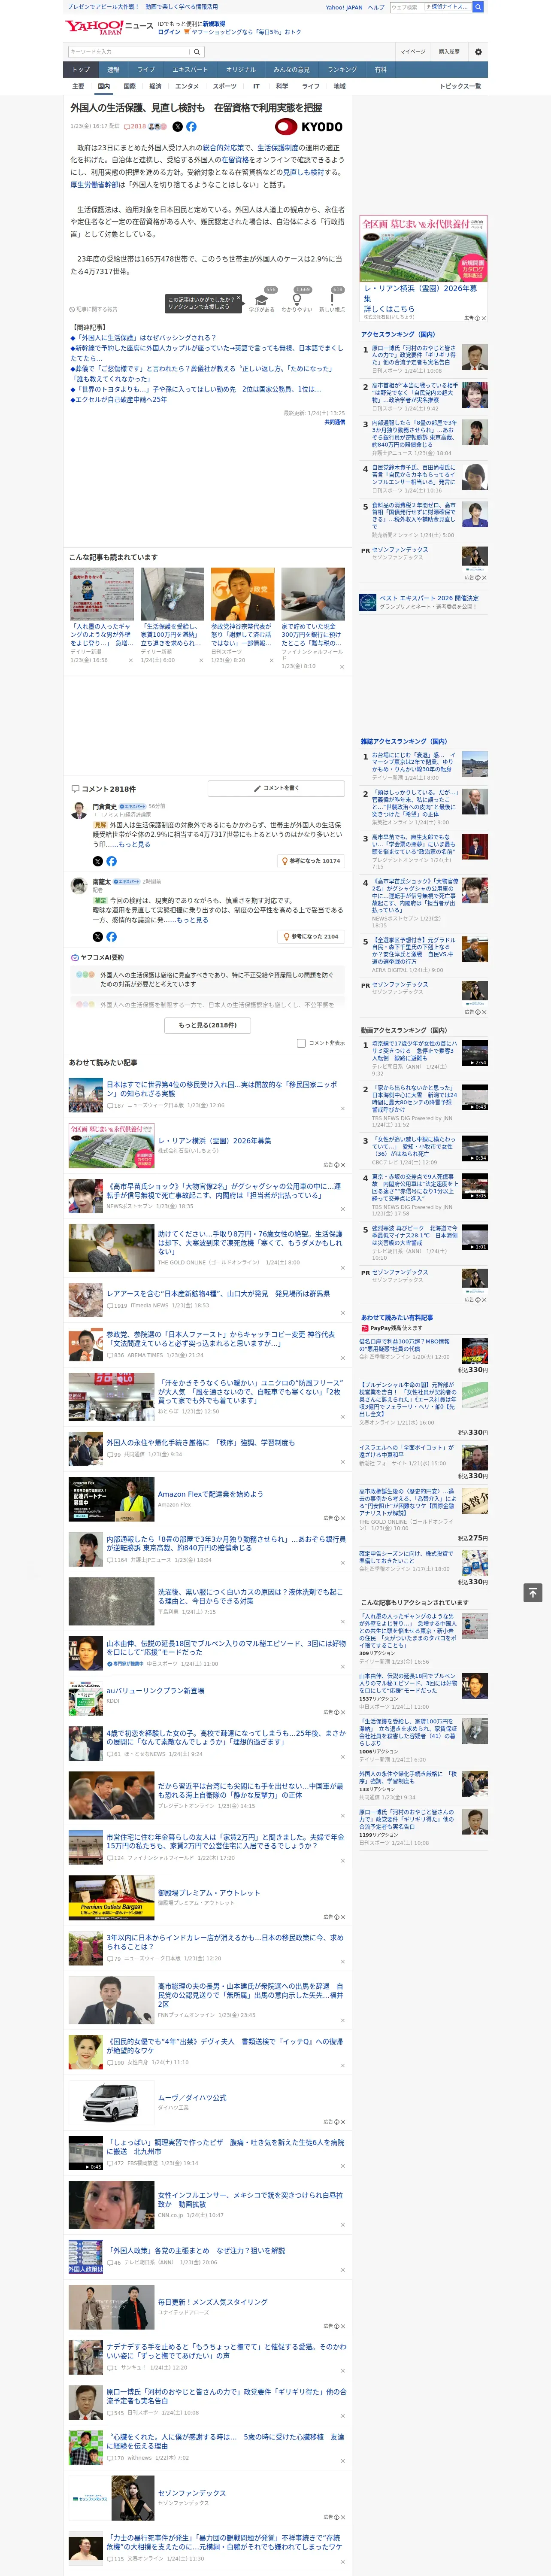Click the KYODO news logo

pyautogui.click(x=309, y=127)
